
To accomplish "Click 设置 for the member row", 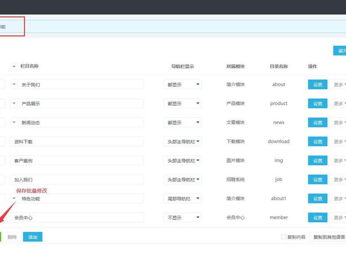I will tap(317, 218).
